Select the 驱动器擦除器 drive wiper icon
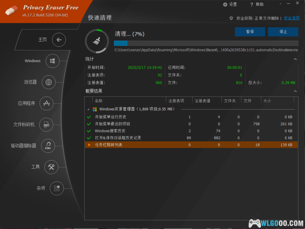Viewport: 305px width, 229px height. 48,146
